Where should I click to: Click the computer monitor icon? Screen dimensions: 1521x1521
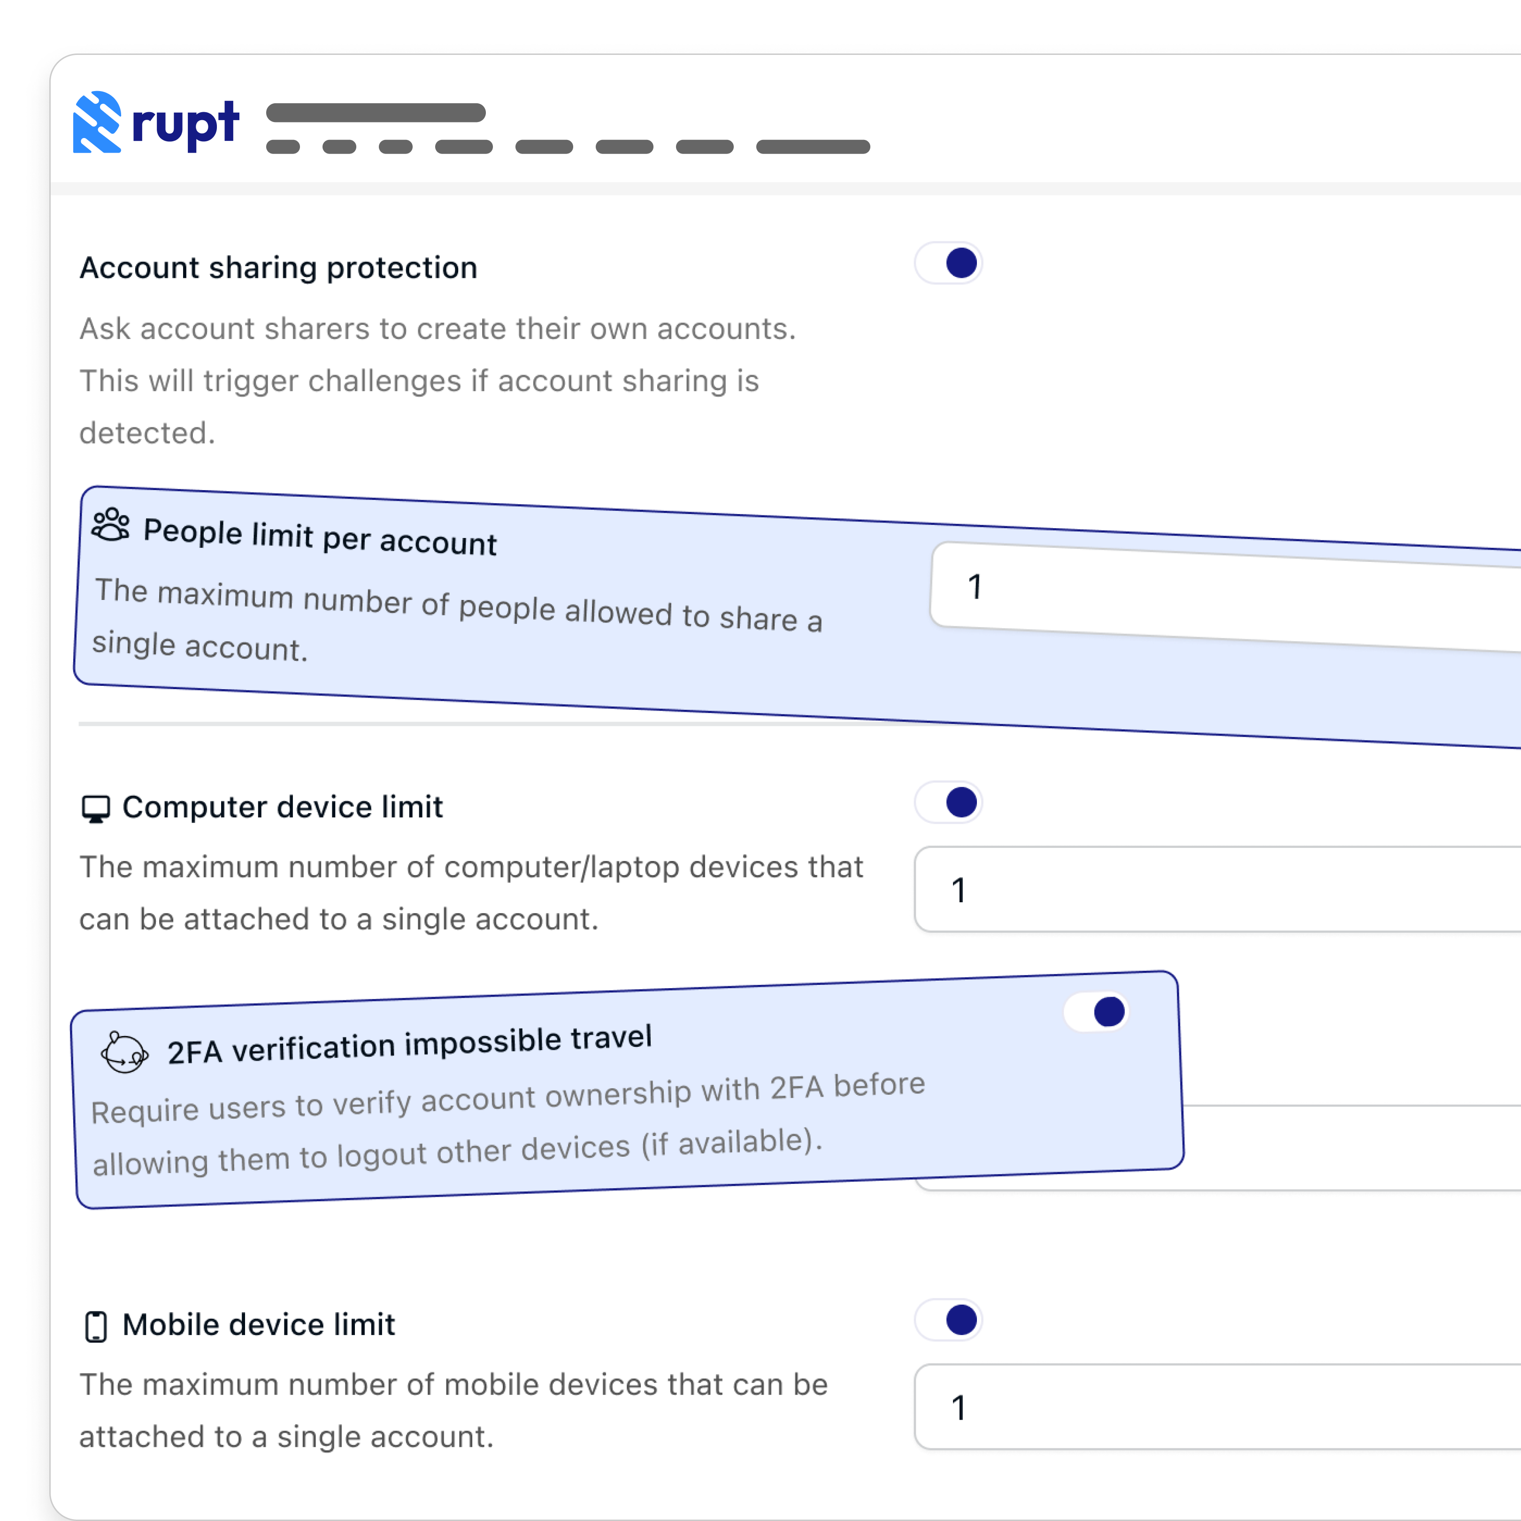click(x=96, y=808)
